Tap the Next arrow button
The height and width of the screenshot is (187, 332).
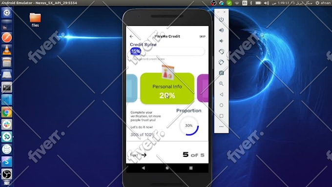pyautogui.click(x=139, y=155)
